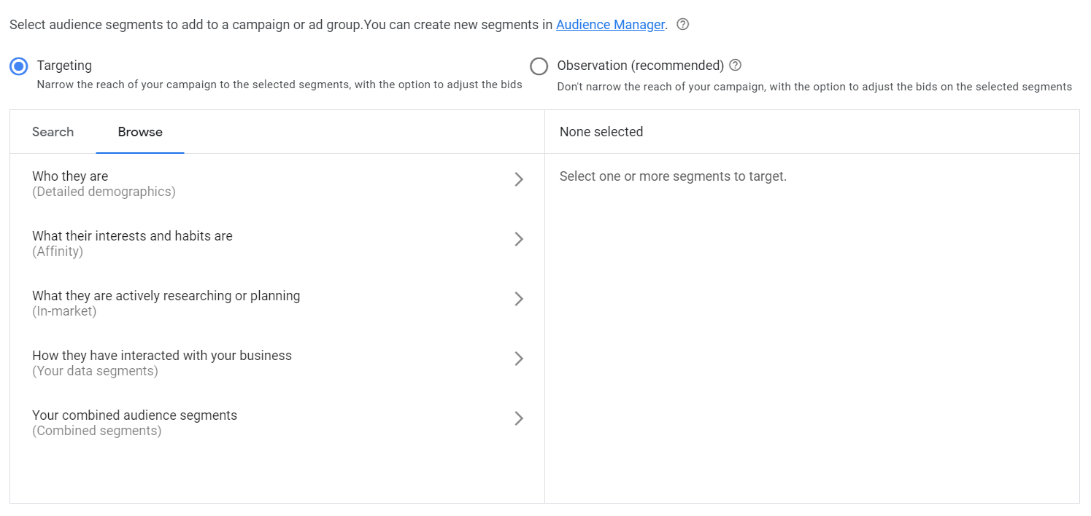The width and height of the screenshot is (1091, 516).
Task: Open the Audience Manager link
Action: pos(610,24)
